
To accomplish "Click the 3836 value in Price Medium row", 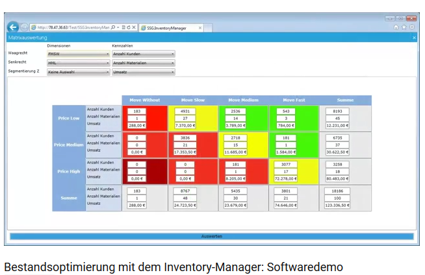I will click(185, 137).
